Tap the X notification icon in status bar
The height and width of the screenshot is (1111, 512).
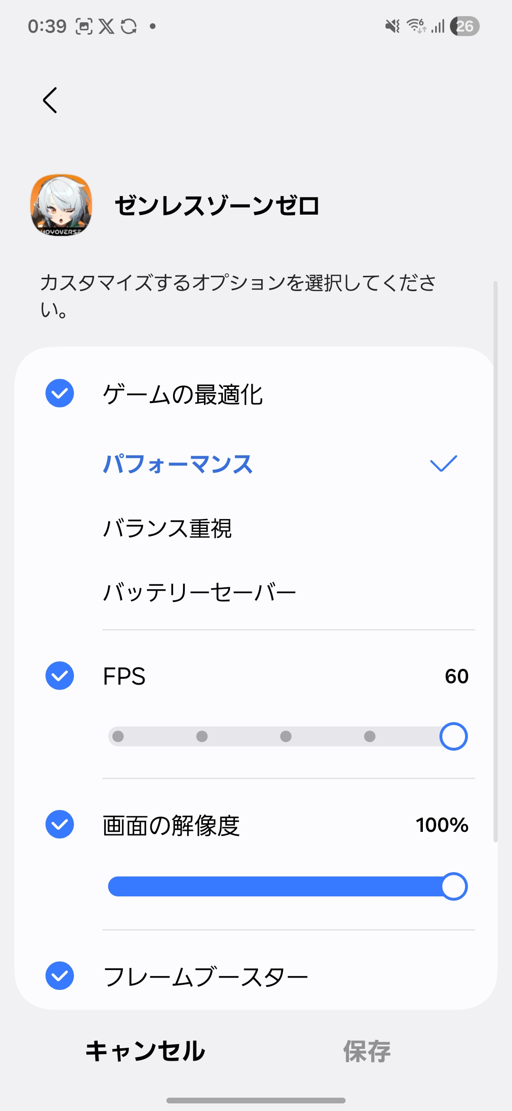[x=106, y=27]
